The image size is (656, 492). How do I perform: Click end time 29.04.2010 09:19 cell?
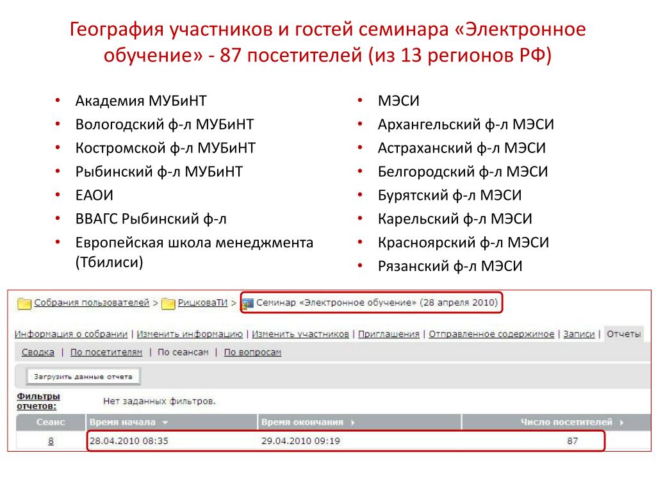click(x=301, y=441)
